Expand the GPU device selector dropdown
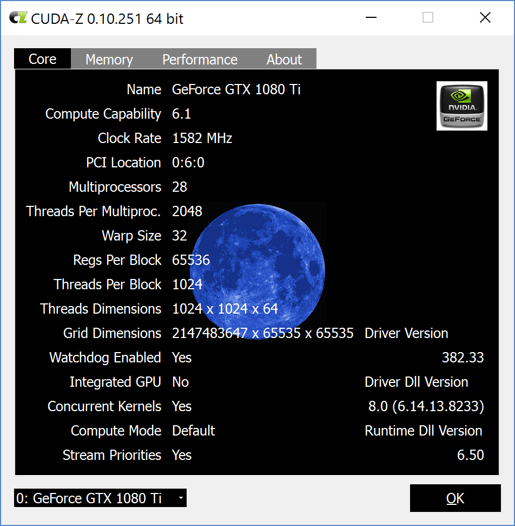The width and height of the screenshot is (515, 526). click(x=100, y=498)
